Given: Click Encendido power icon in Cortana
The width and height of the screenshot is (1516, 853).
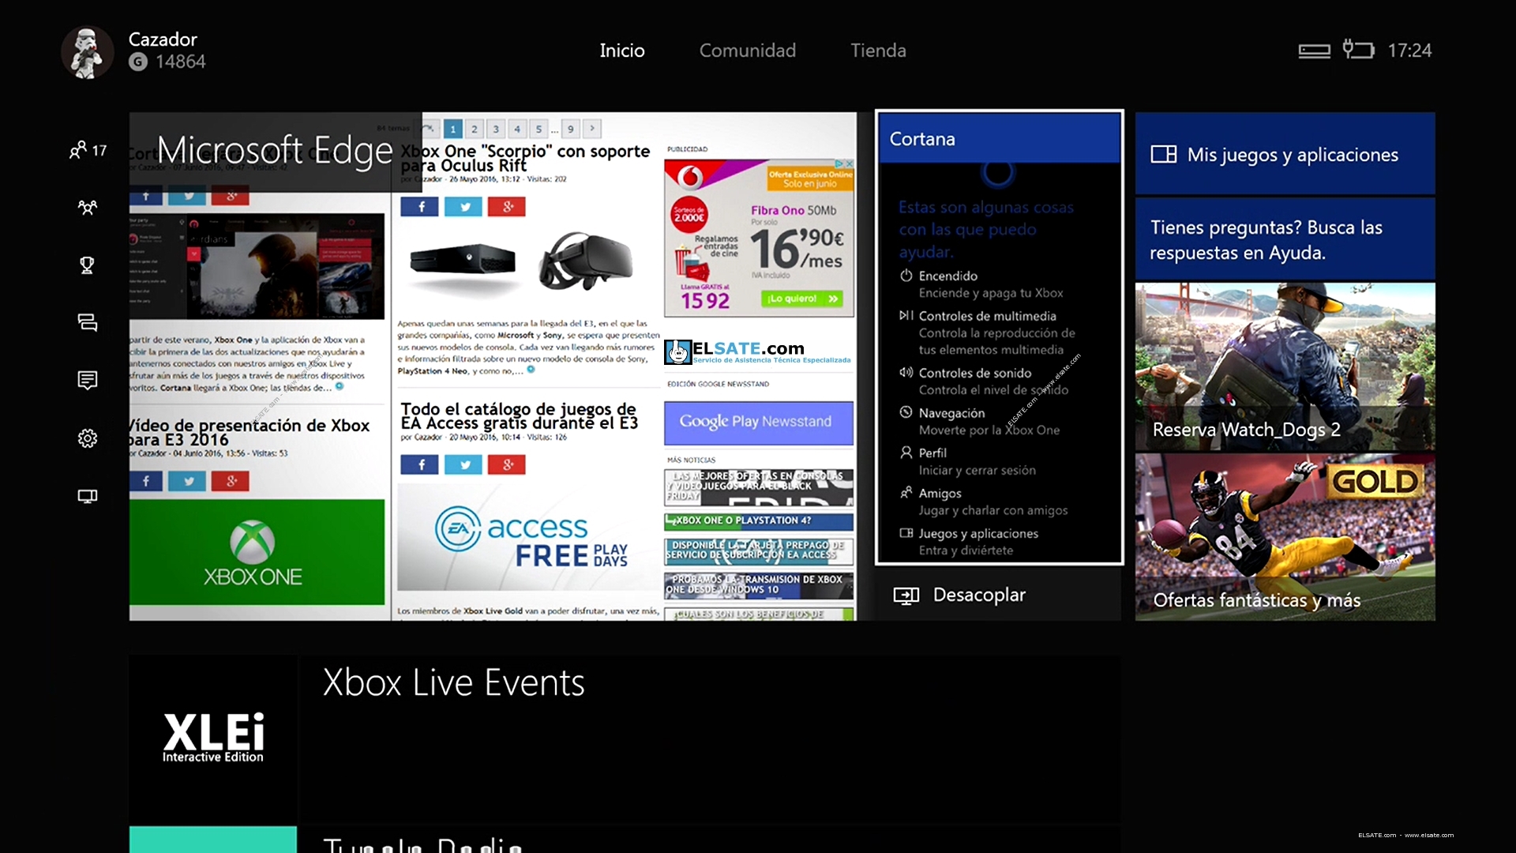Looking at the screenshot, I should (906, 276).
